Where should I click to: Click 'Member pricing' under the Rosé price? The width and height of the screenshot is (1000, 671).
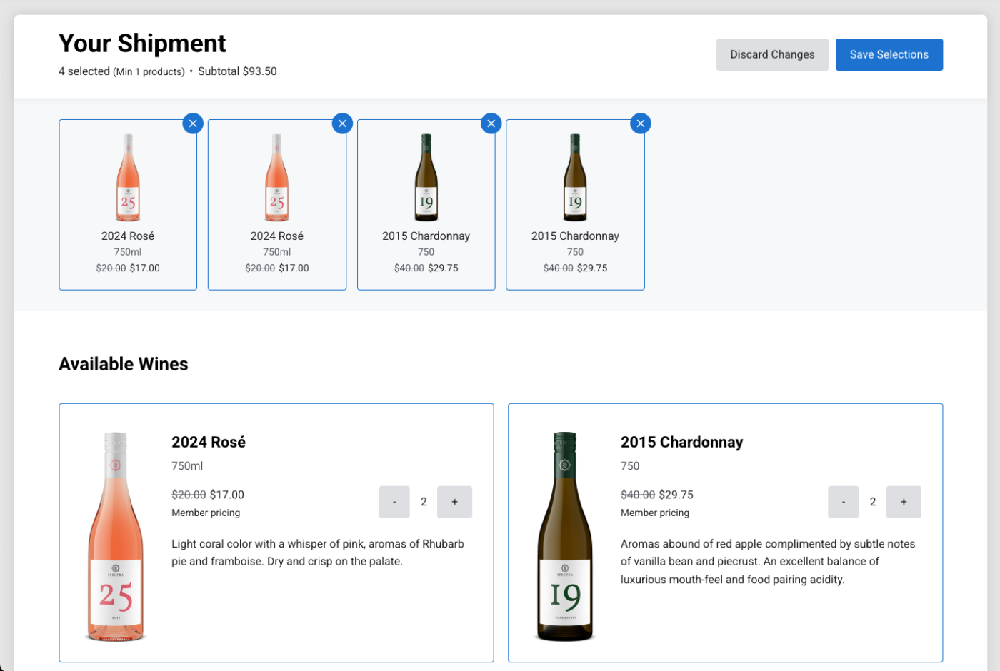(206, 513)
